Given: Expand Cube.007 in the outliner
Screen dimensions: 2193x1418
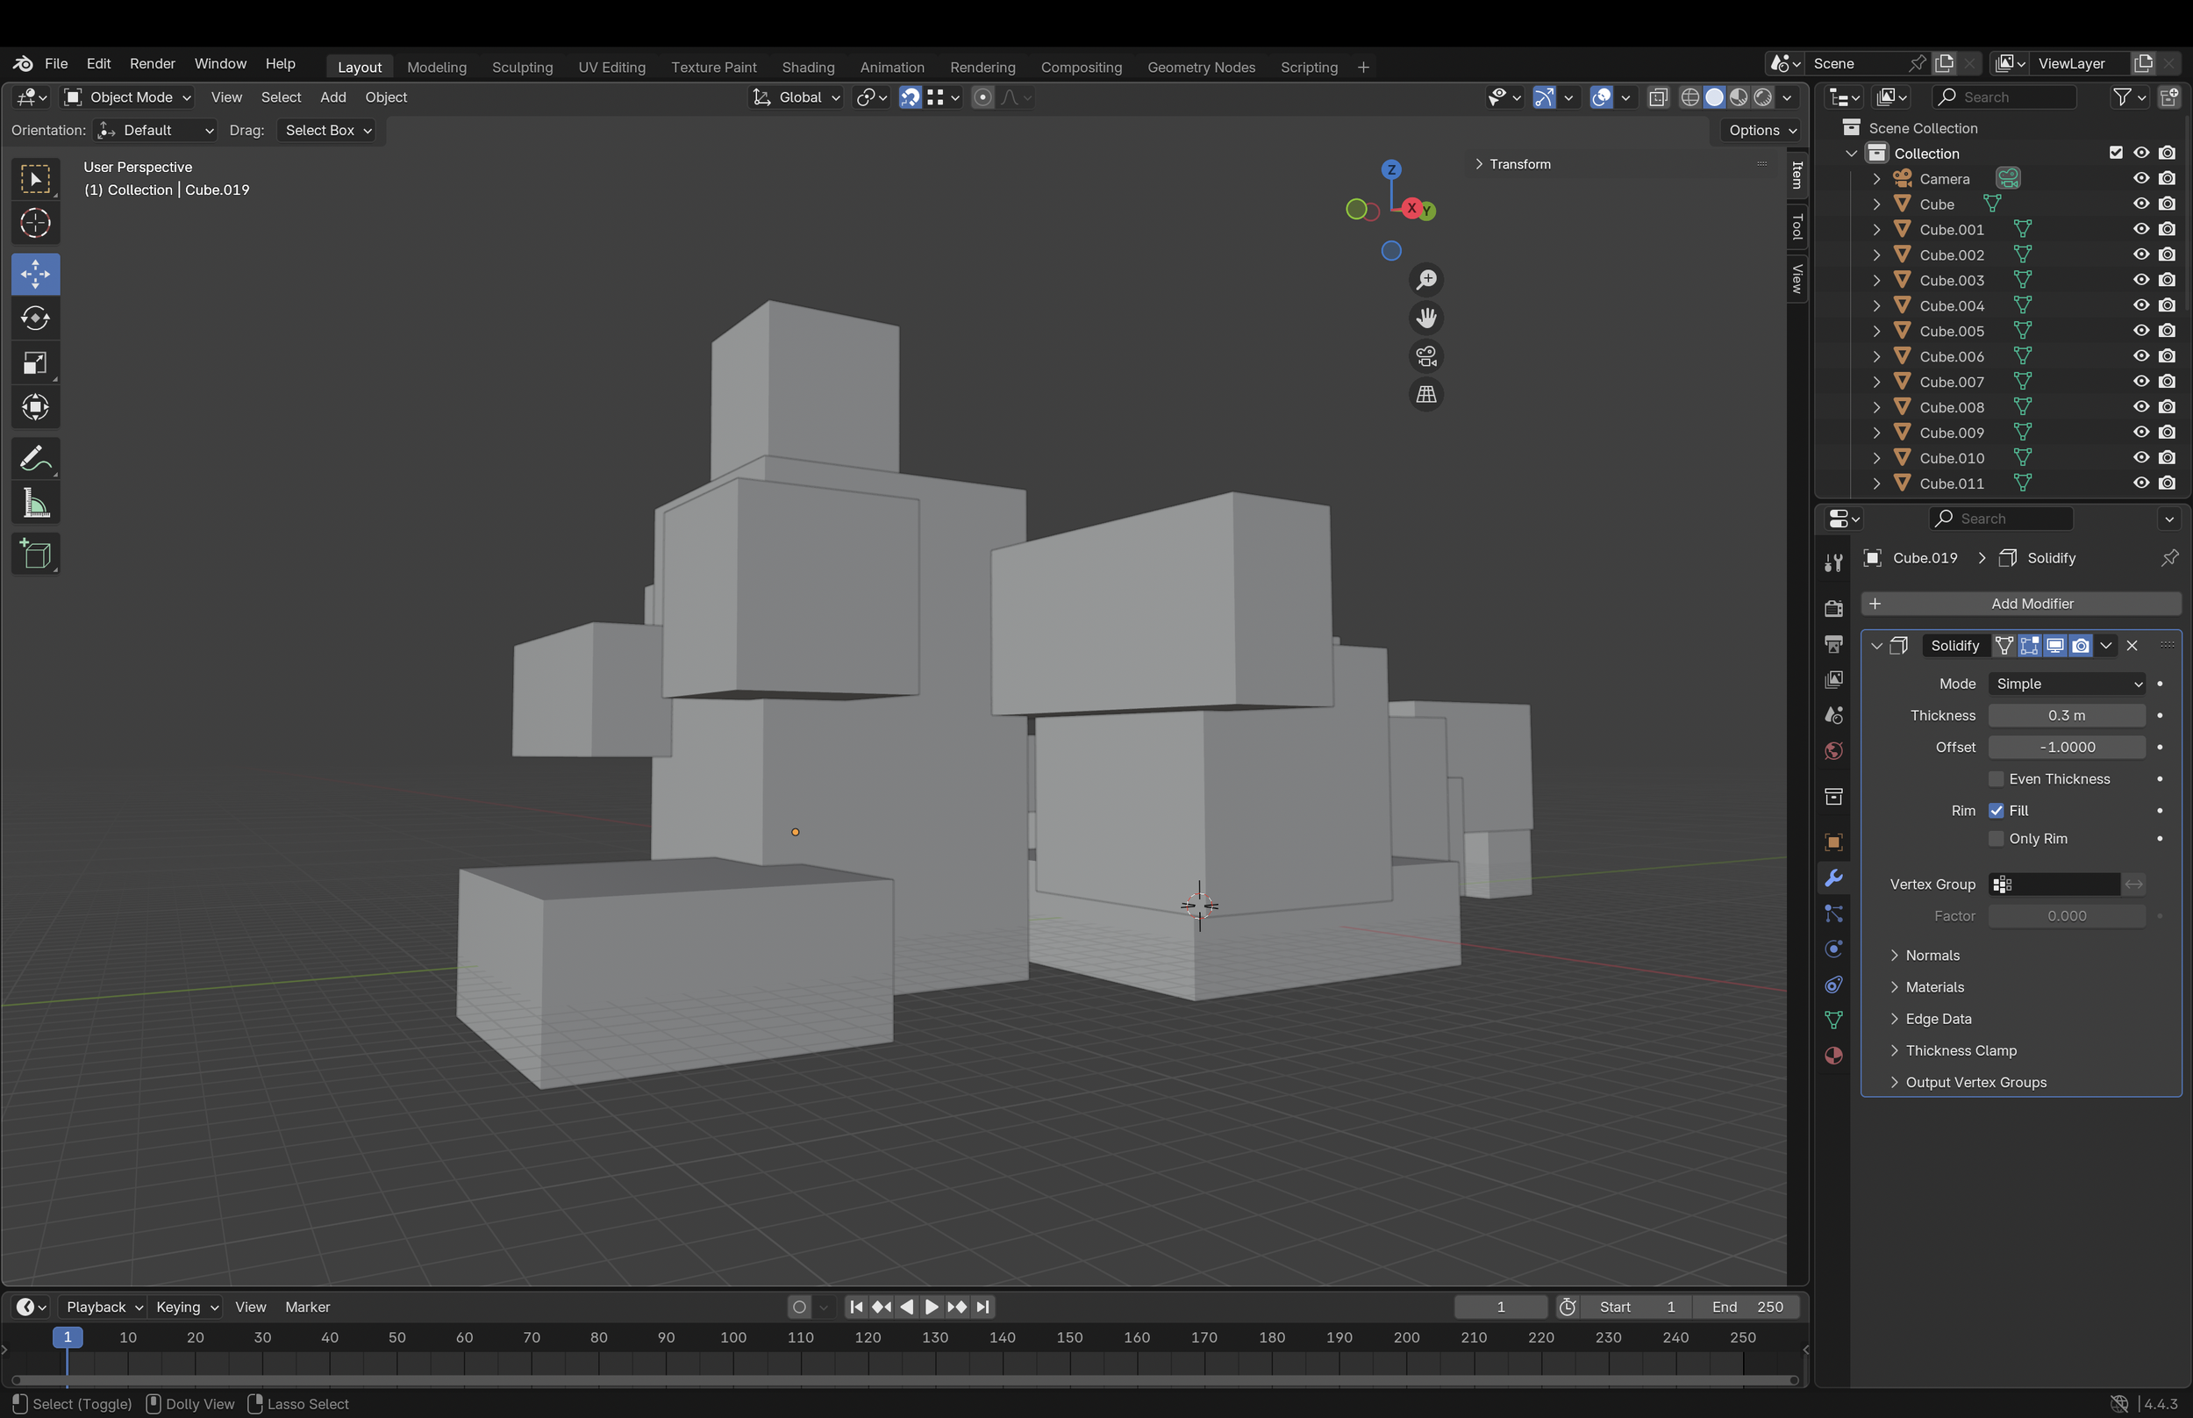Looking at the screenshot, I should (x=1876, y=381).
